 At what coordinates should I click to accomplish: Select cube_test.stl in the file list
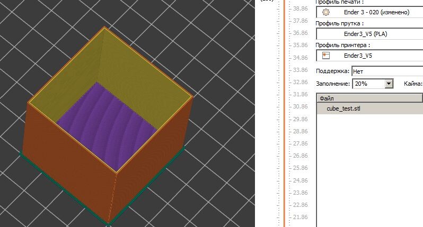tap(370, 109)
